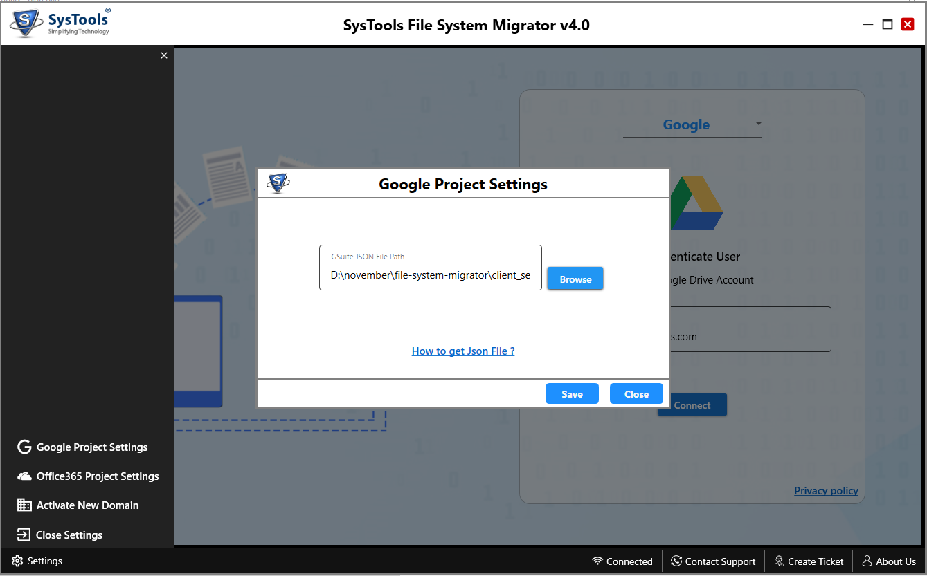Close the Google Project Settings dialog
The height and width of the screenshot is (576, 927).
636,393
